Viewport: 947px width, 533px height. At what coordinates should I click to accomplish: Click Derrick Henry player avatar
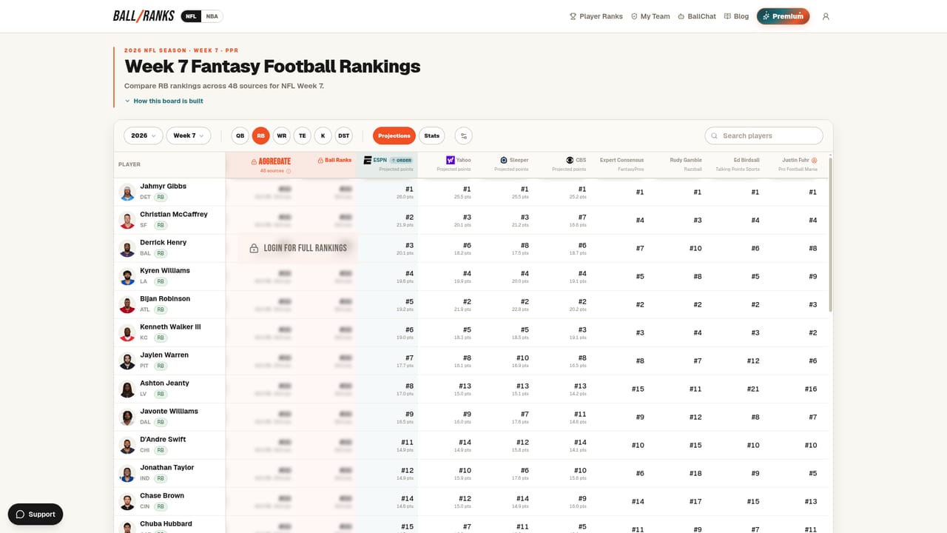point(127,249)
